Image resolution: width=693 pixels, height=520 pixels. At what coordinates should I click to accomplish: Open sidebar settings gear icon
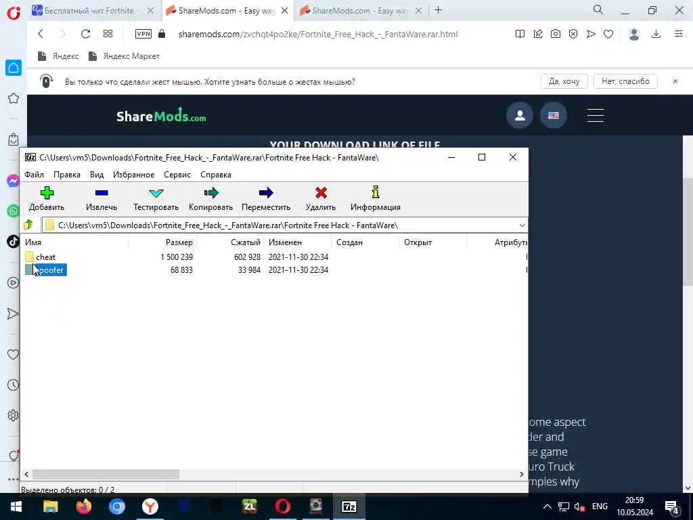14,415
